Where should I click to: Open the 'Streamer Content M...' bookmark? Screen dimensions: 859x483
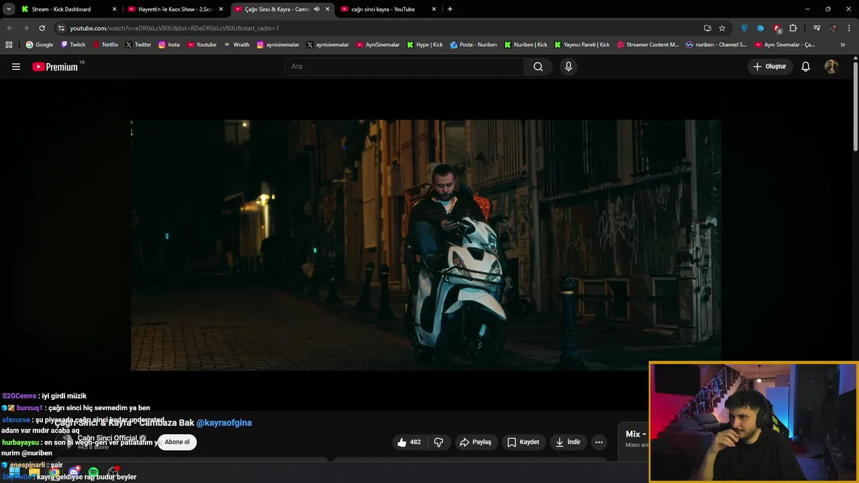tap(648, 45)
